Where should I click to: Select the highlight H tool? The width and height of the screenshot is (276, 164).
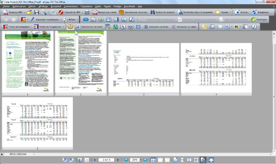pyautogui.click(x=236, y=27)
